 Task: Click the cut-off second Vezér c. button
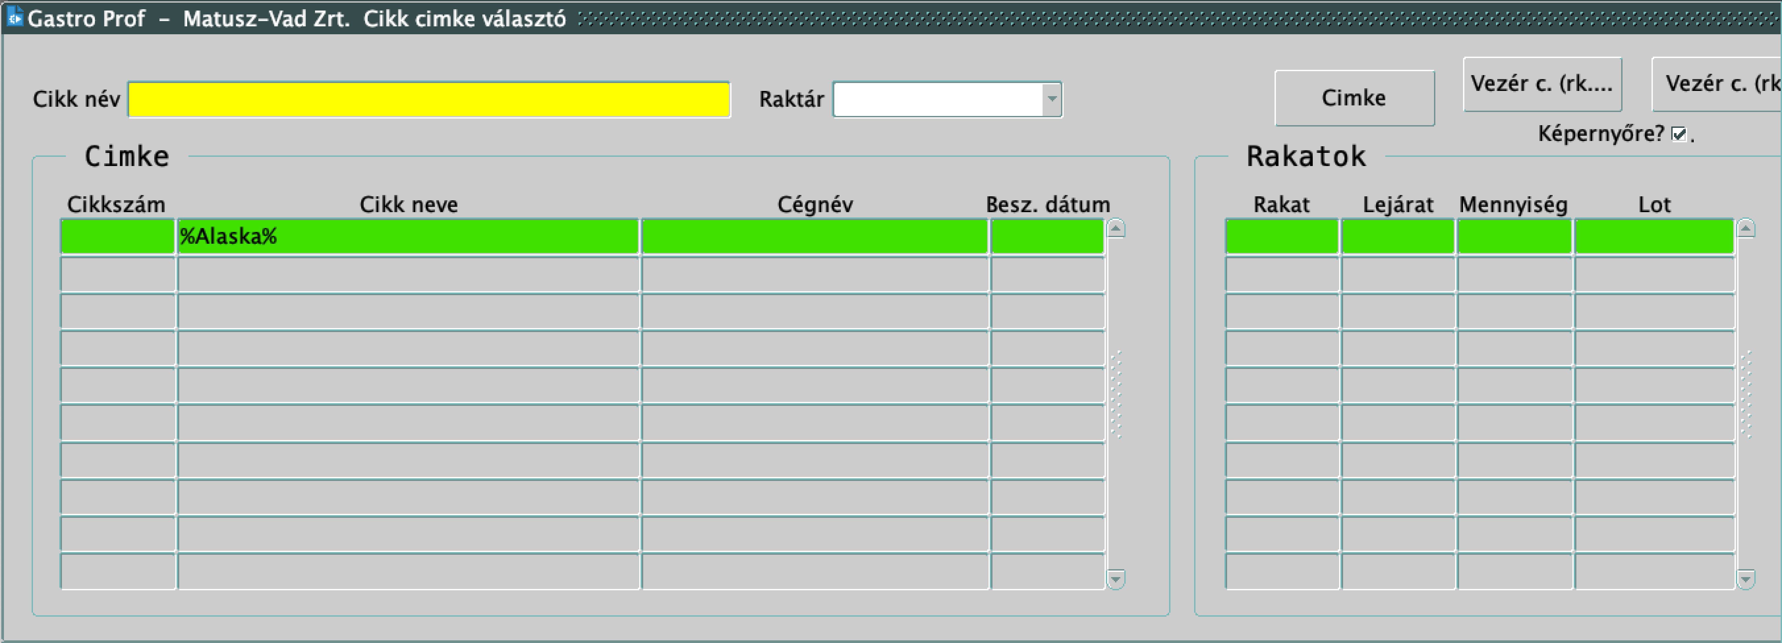pos(1717,84)
